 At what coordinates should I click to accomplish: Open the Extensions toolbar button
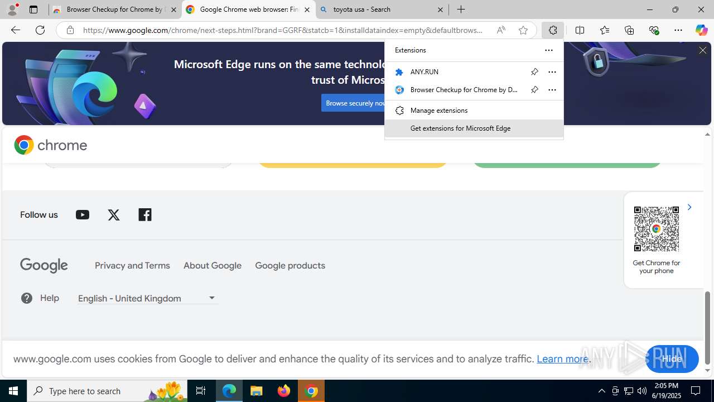click(553, 30)
